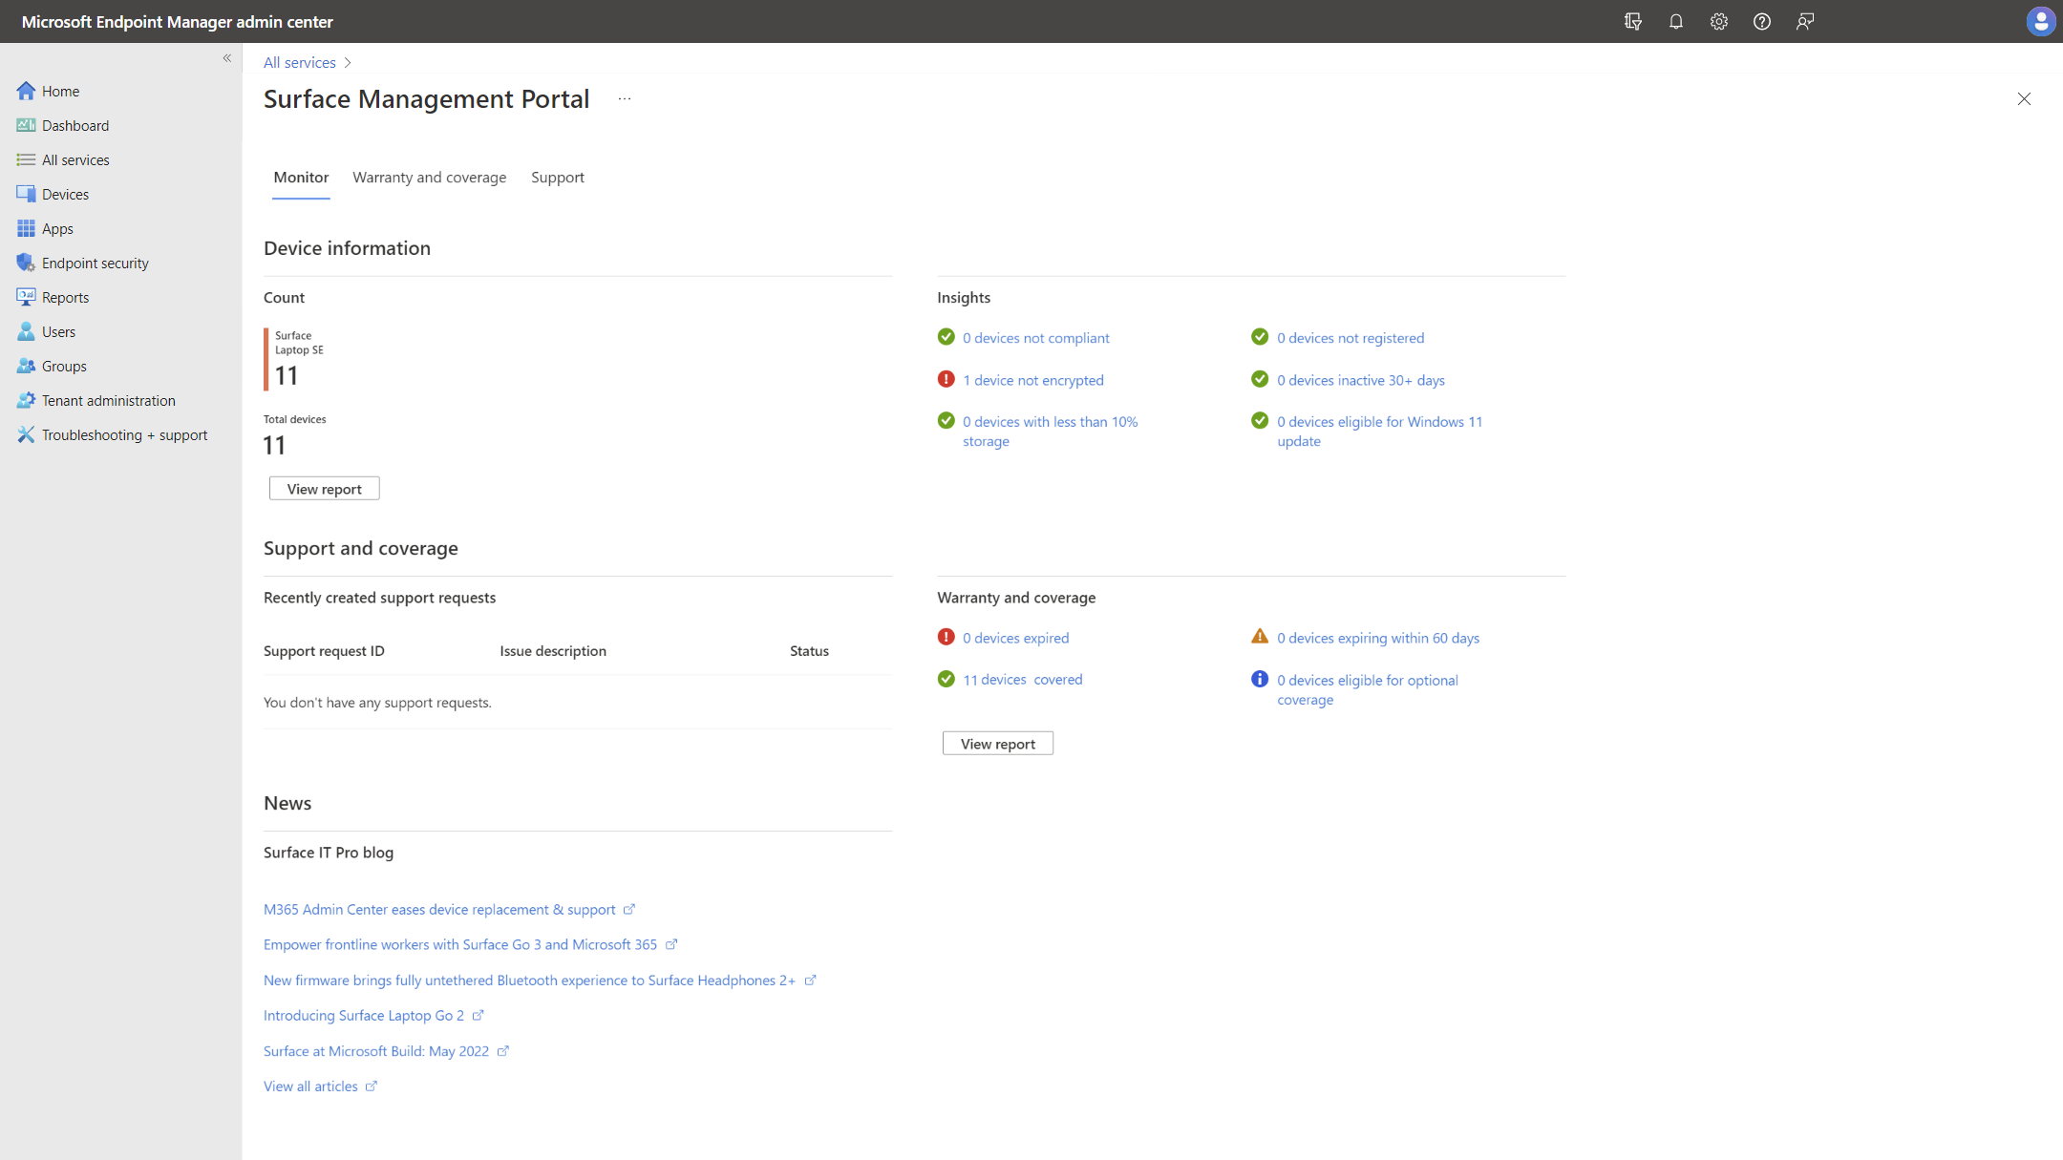Open Introducing Surface Laptop Go 2 article
This screenshot has width=2063, height=1160.
[363, 1015]
